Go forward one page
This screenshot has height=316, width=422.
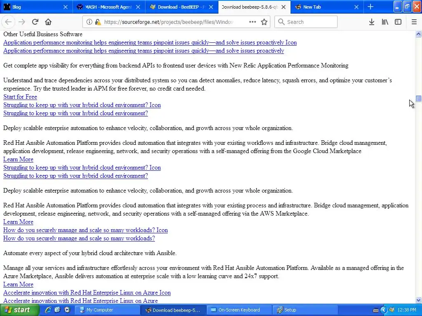coord(22,22)
